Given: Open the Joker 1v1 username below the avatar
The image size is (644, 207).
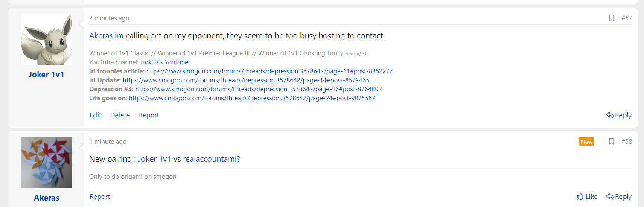Looking at the screenshot, I should click(47, 75).
